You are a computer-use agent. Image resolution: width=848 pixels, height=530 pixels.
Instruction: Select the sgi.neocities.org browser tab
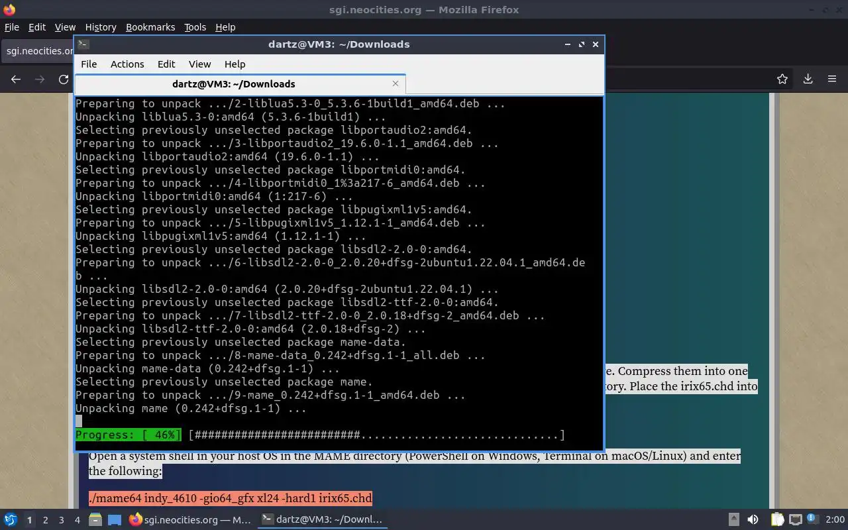(x=38, y=51)
